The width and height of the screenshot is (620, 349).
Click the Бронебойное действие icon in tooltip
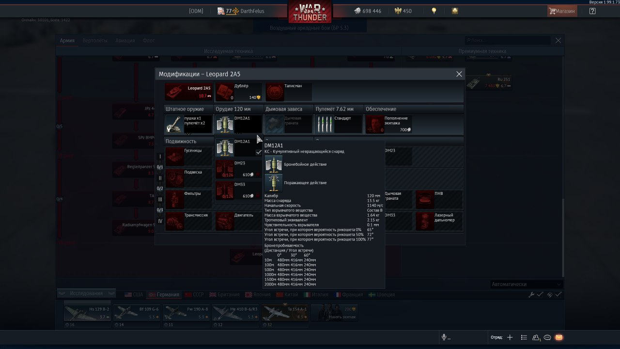click(274, 164)
